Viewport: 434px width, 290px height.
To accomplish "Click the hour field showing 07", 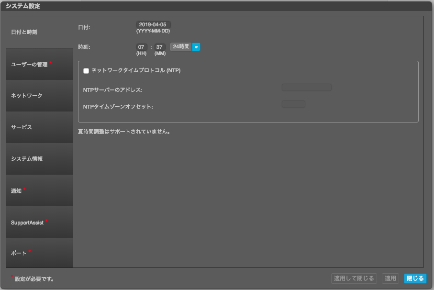I will tap(142, 47).
